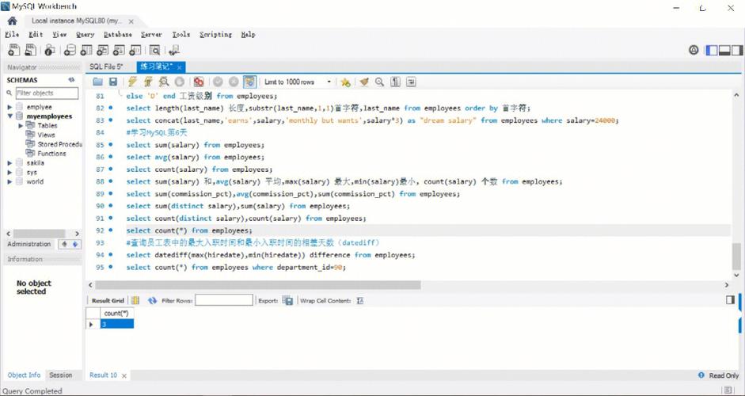Create new view toolbar icon
The height and width of the screenshot is (396, 745).
(x=103, y=50)
